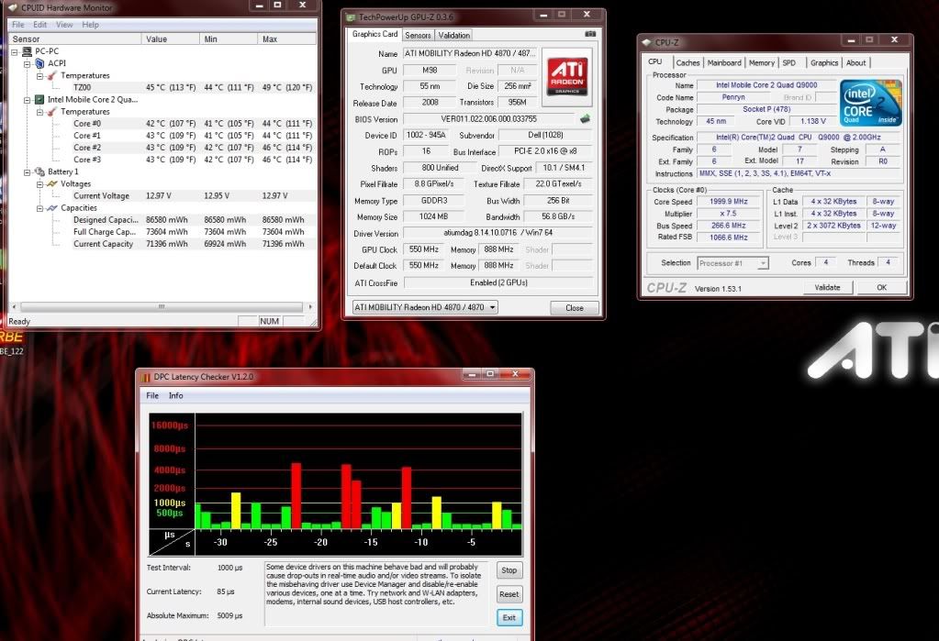
Task: Collapse the CPU Temperatures node
Action: (x=39, y=112)
